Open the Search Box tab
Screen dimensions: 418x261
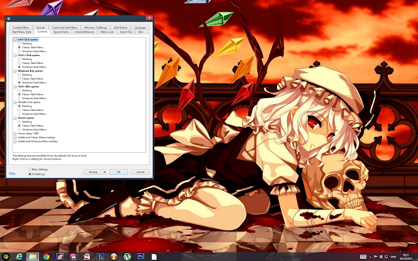pos(126,32)
